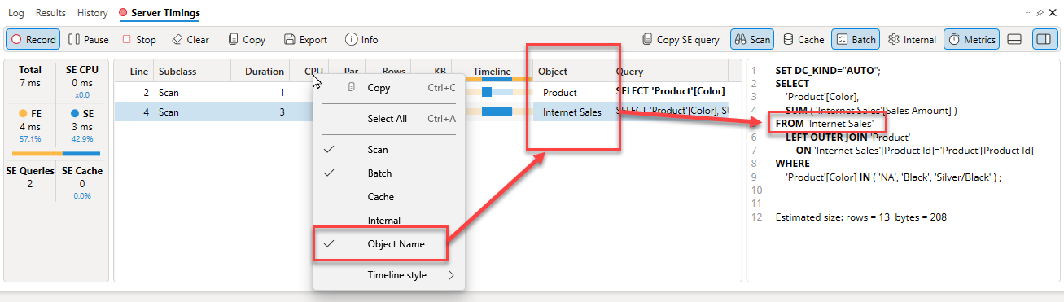
Task: Toggle the side-by-side layout icon
Action: (x=1044, y=39)
